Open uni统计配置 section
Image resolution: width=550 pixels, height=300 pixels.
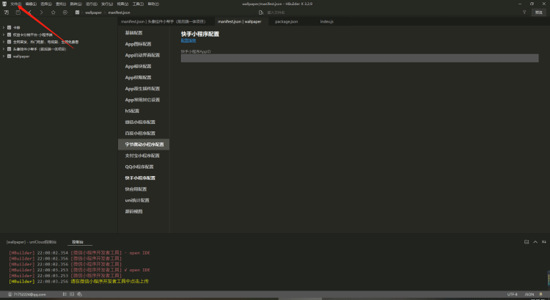click(x=137, y=200)
